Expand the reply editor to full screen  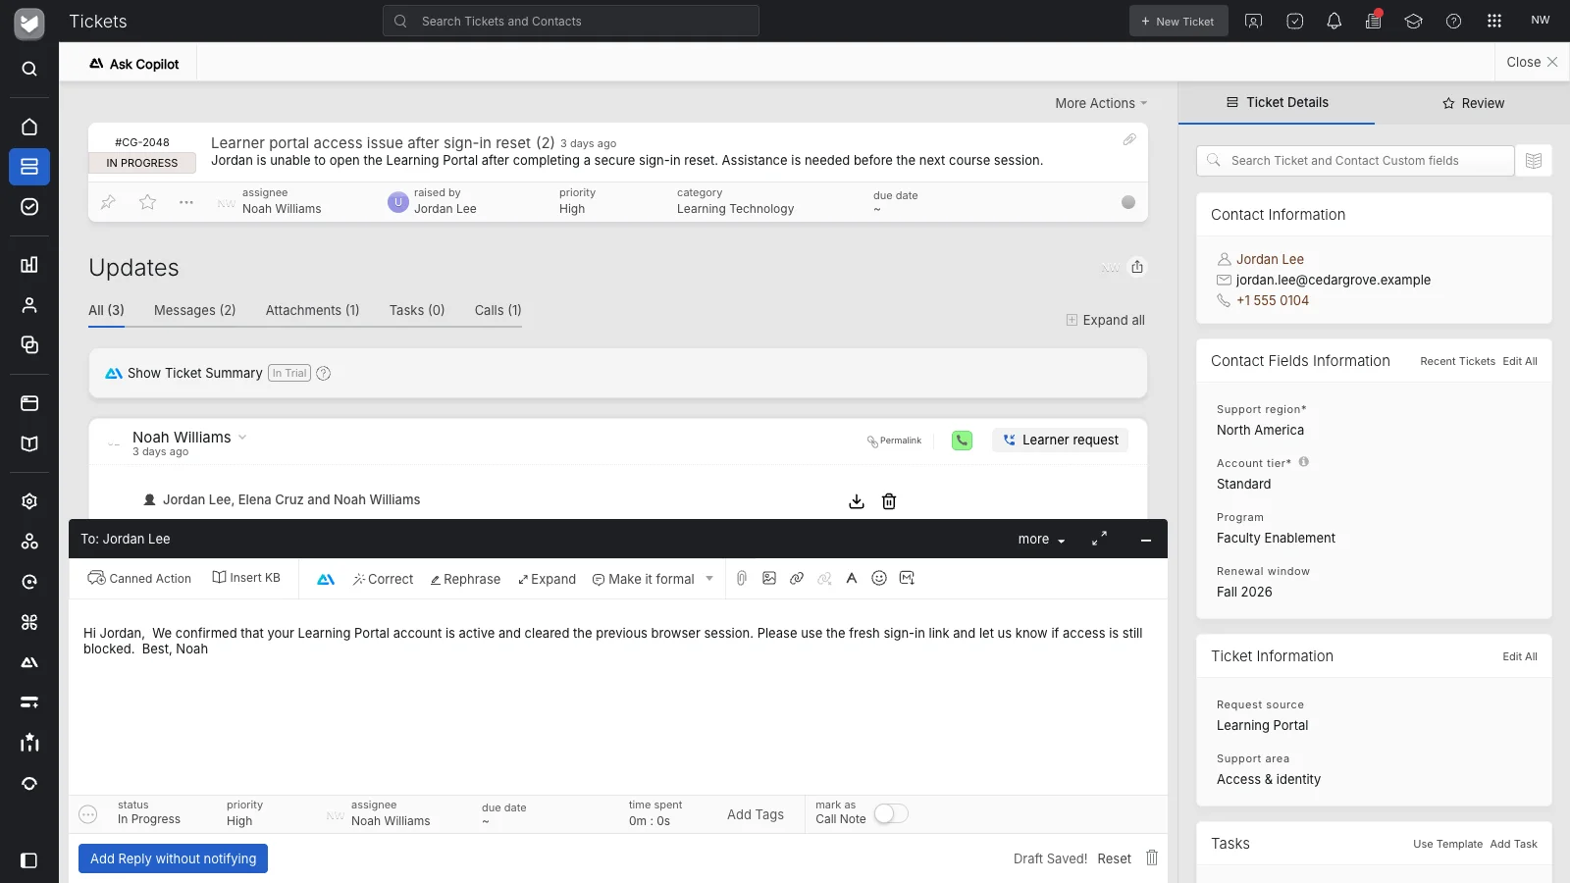coord(1099,539)
